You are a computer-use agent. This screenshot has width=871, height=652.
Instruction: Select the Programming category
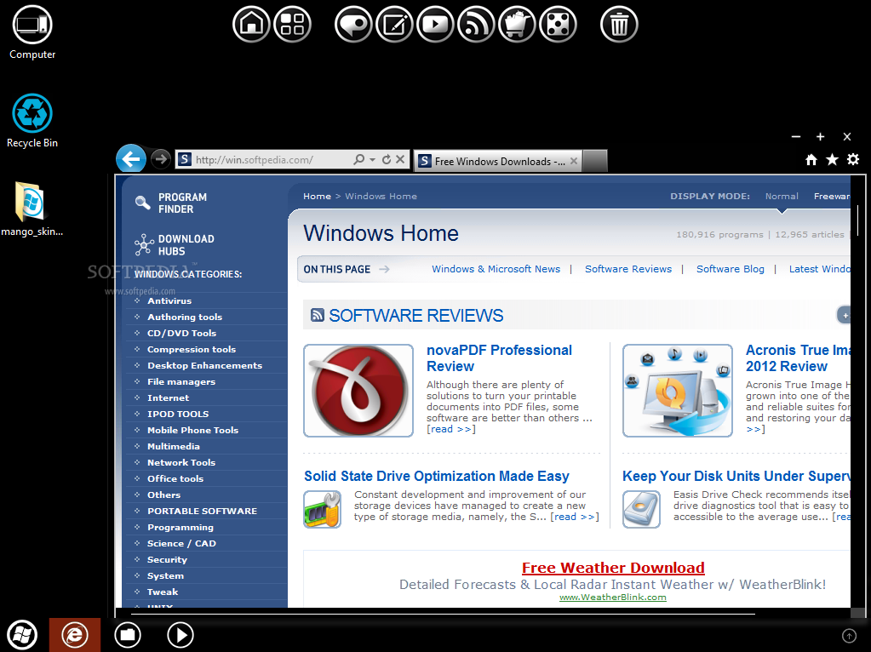click(x=180, y=527)
